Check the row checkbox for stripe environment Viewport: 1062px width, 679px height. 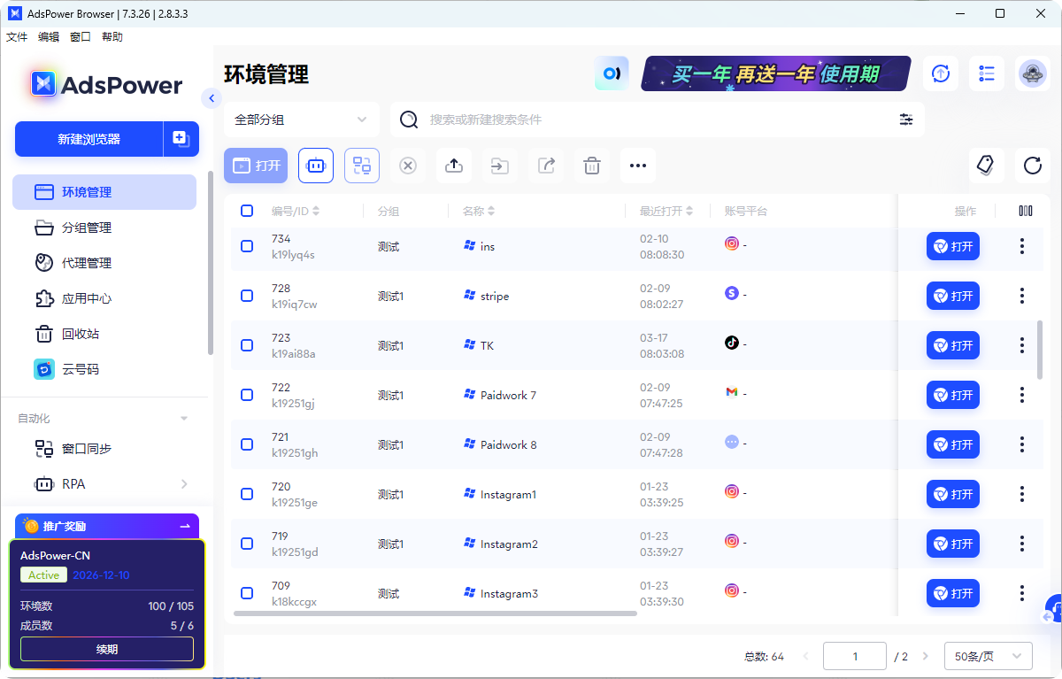click(x=247, y=296)
